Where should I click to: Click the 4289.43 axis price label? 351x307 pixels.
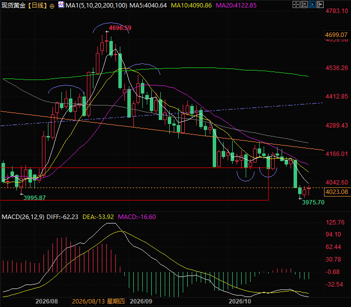(x=337, y=125)
